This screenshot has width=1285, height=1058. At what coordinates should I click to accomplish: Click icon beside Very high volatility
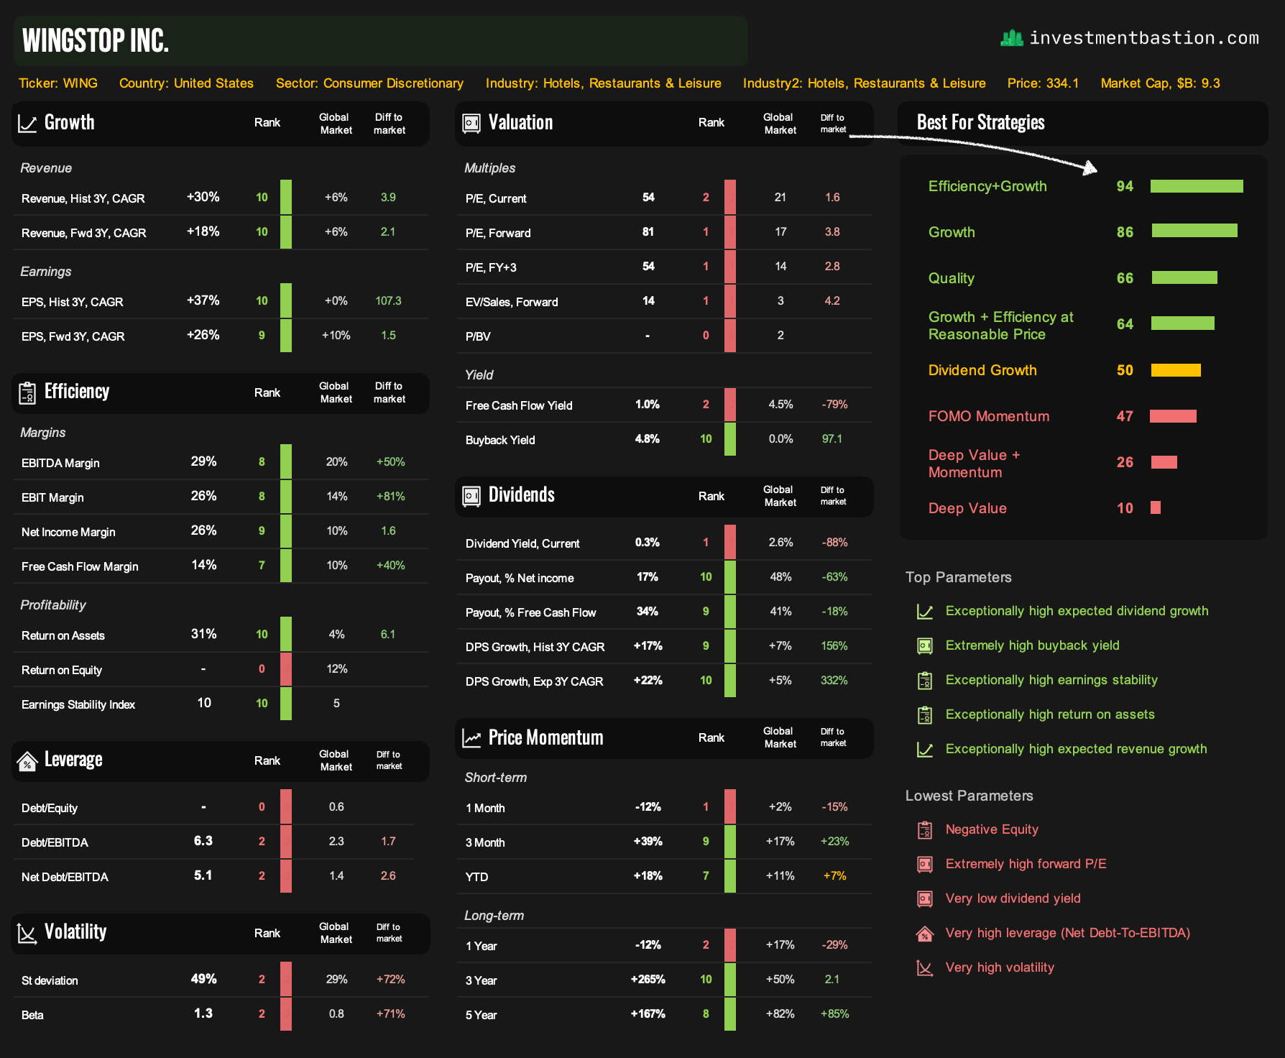pyautogui.click(x=925, y=968)
